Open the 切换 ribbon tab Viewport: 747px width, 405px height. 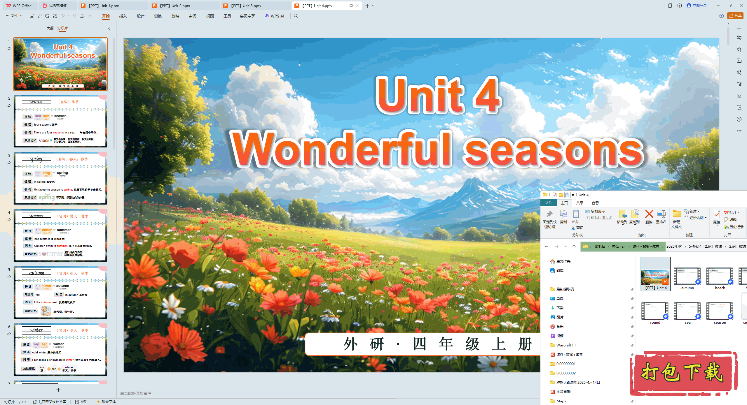point(158,16)
